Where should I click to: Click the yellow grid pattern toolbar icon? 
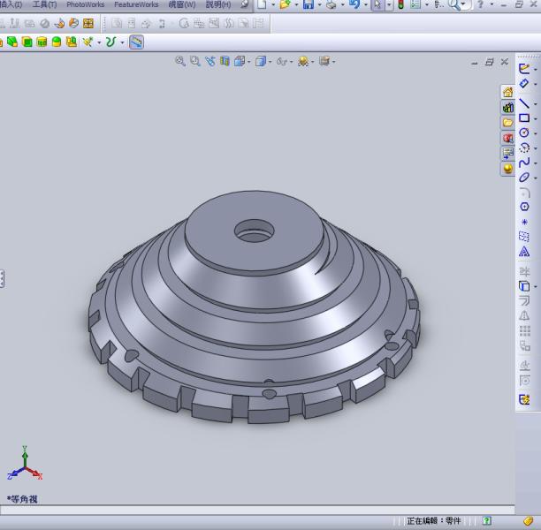[88, 24]
